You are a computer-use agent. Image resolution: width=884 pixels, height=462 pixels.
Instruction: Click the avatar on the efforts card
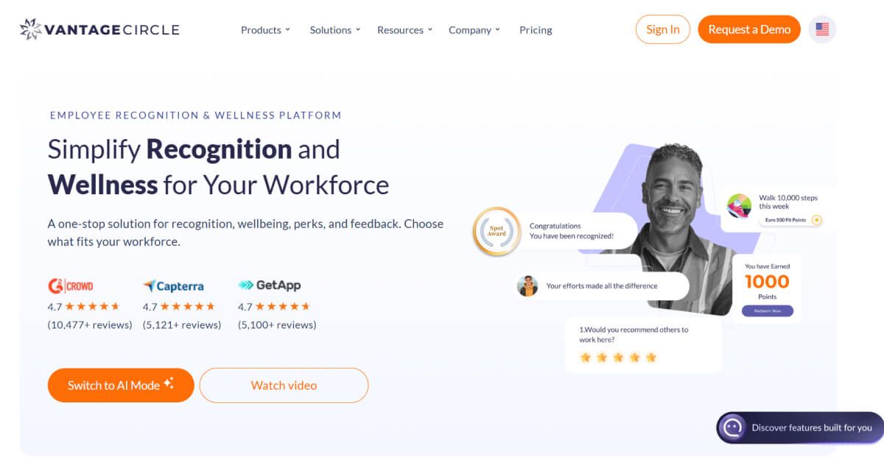click(527, 285)
